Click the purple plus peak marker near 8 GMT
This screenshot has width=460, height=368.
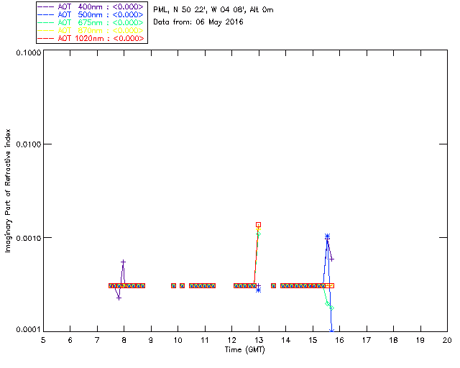124,262
